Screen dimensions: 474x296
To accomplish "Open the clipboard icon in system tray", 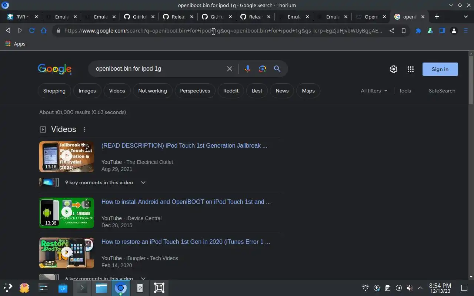I will [387, 288].
